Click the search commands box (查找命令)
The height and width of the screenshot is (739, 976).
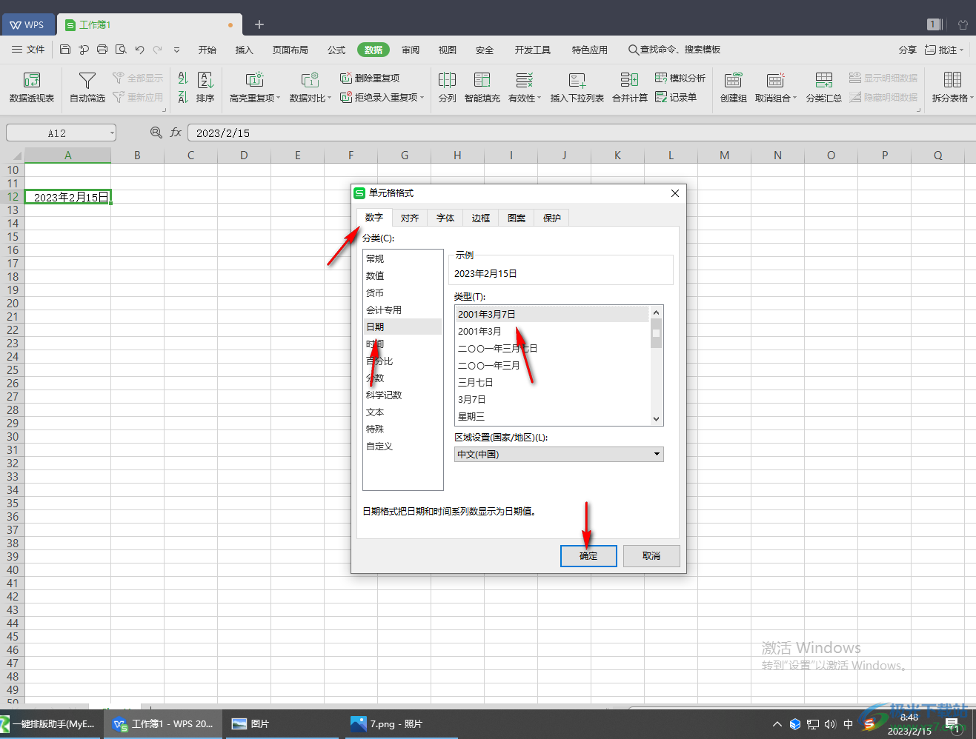tap(674, 50)
